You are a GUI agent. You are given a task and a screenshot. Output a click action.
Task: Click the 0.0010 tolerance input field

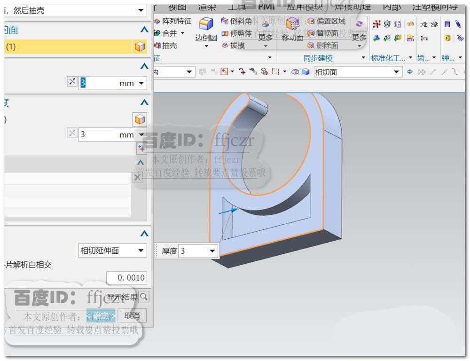[x=128, y=278]
